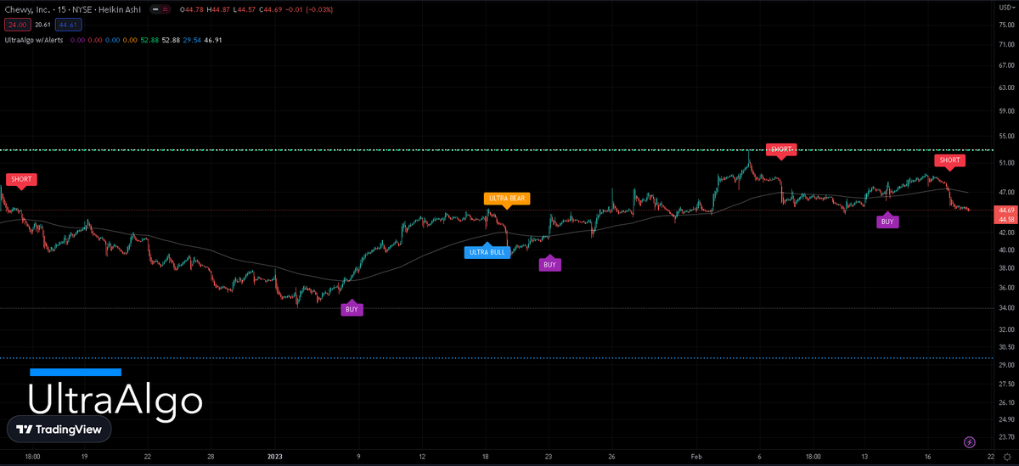The height and width of the screenshot is (466, 1019).
Task: Click the 44.58 red price tag
Action: [x=1005, y=219]
